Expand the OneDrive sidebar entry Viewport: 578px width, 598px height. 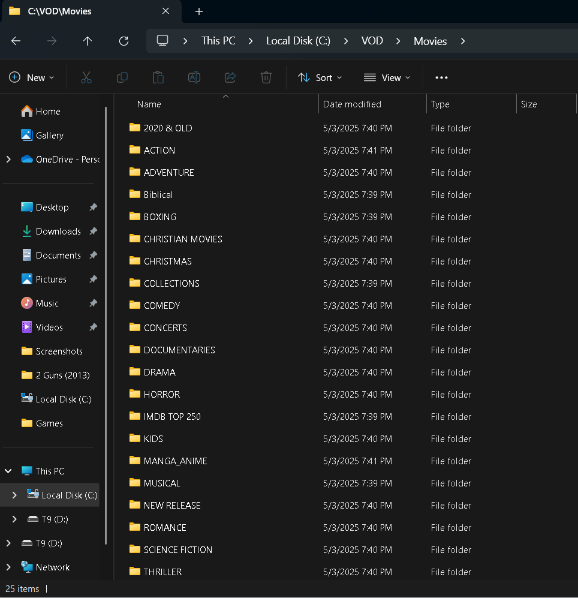click(8, 160)
